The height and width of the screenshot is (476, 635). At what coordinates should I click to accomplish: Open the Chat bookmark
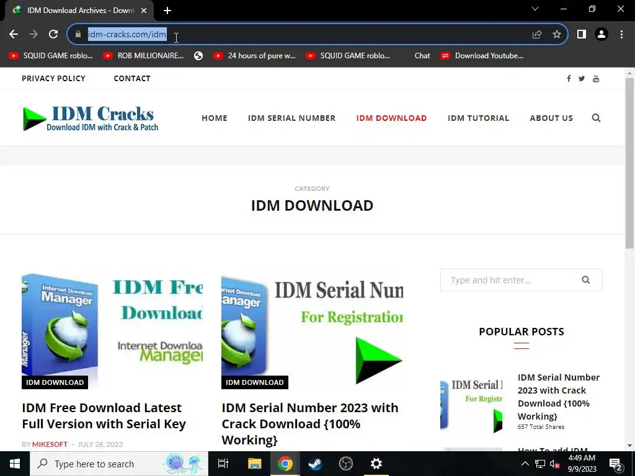point(422,56)
